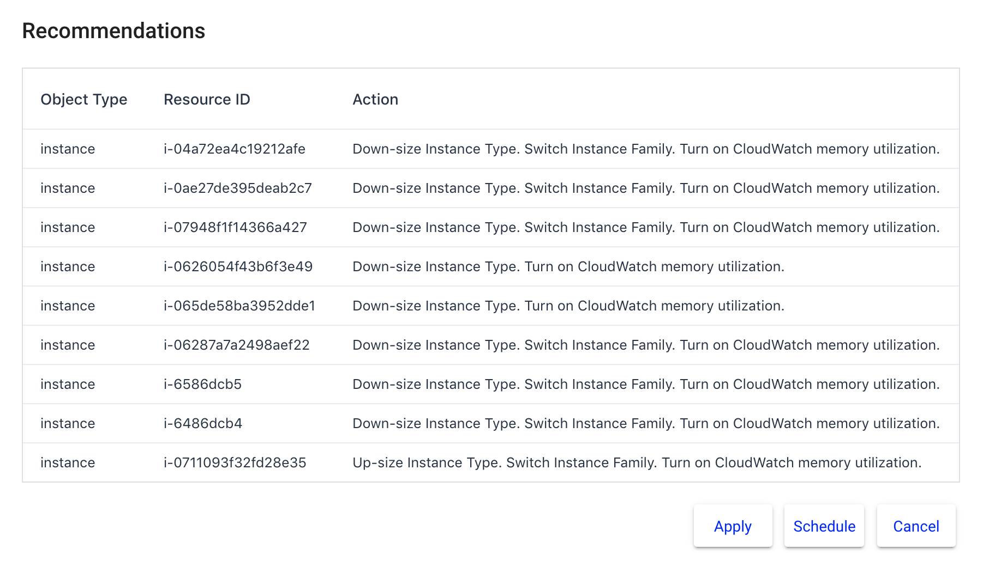The height and width of the screenshot is (567, 983).
Task: Click the Cancel button
Action: click(916, 526)
